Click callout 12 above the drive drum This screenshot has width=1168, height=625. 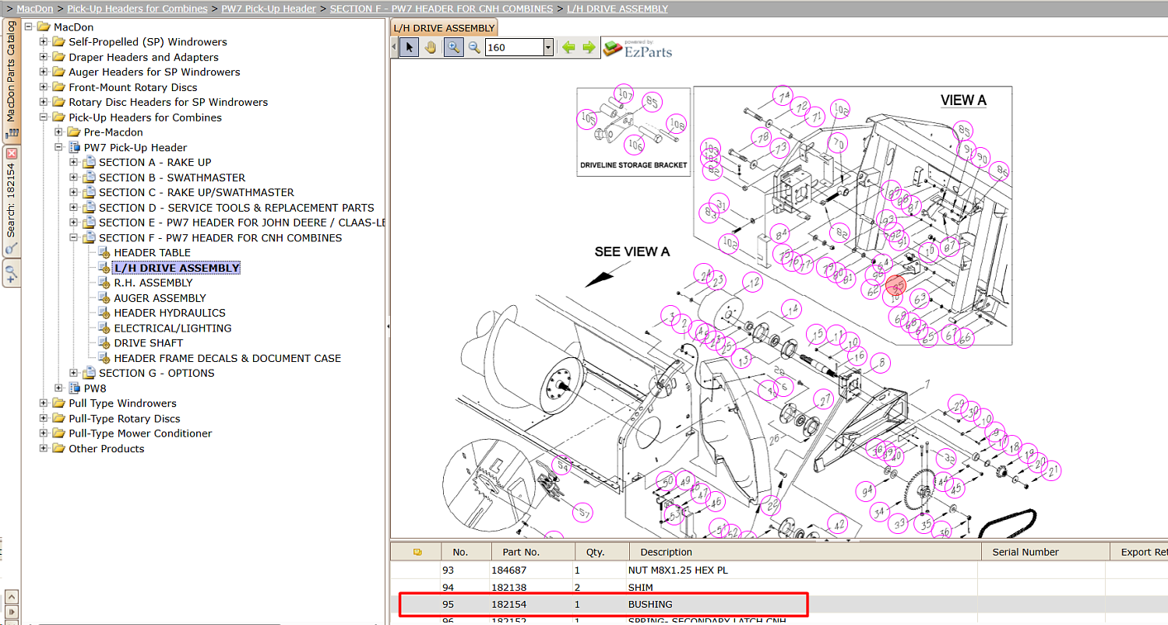tap(752, 282)
